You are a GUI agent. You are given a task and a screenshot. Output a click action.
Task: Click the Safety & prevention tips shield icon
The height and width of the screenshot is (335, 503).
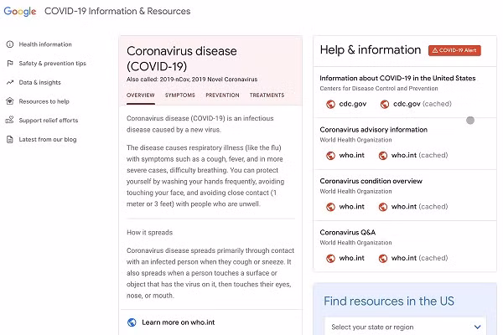tap(9, 64)
